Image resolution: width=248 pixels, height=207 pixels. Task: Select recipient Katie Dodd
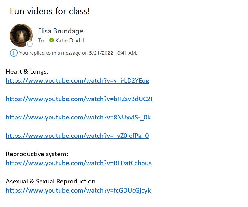pyautogui.click(x=69, y=41)
